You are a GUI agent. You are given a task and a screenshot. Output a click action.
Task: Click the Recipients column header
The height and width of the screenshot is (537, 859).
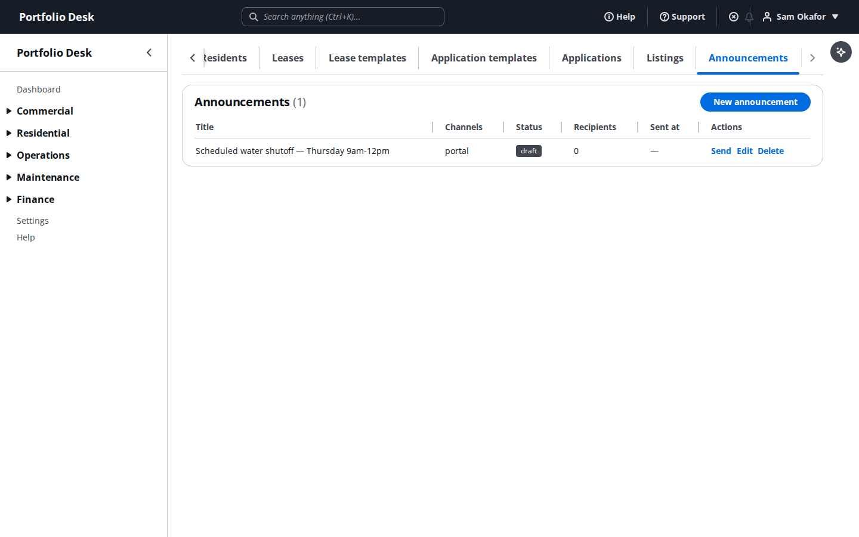pyautogui.click(x=595, y=127)
